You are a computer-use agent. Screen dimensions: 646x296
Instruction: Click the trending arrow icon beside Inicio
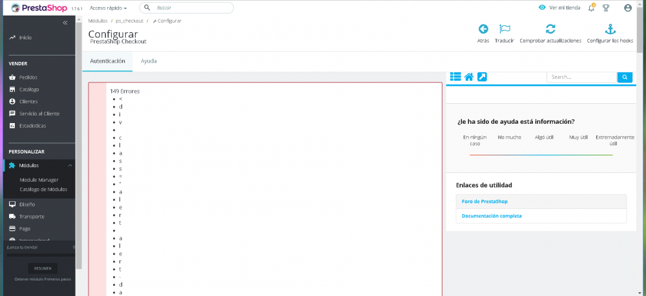[12, 37]
